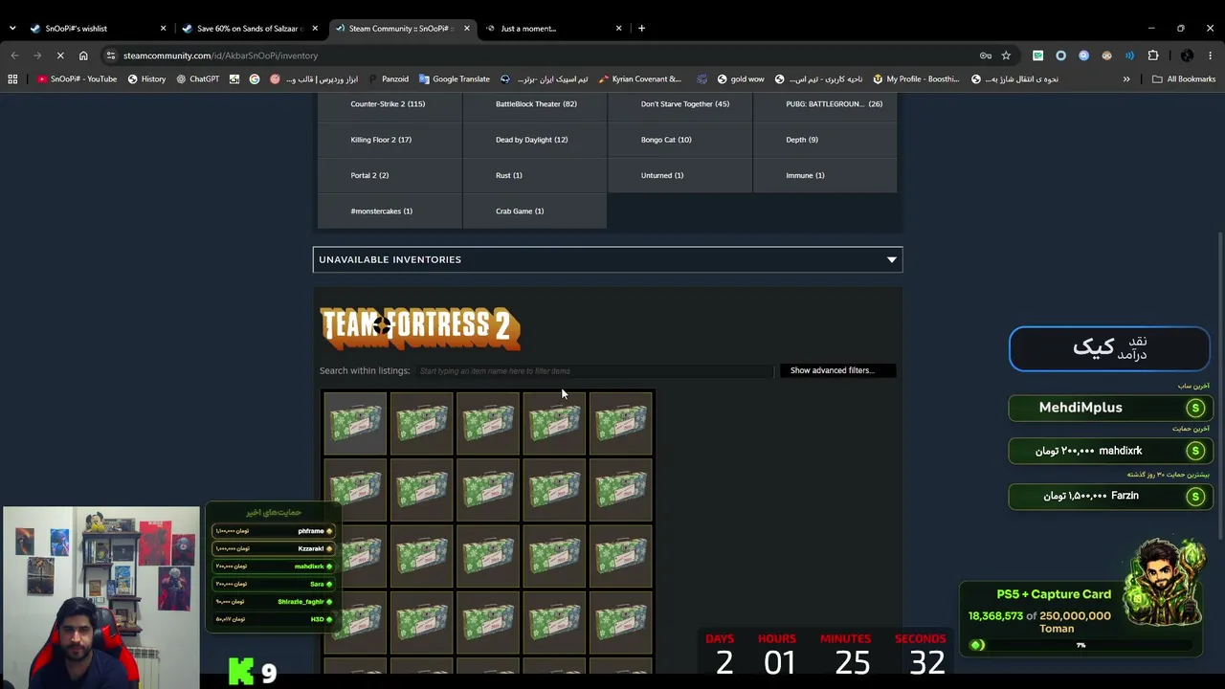Open the green extension icon in toolbar
This screenshot has height=689, width=1225.
1037,56
